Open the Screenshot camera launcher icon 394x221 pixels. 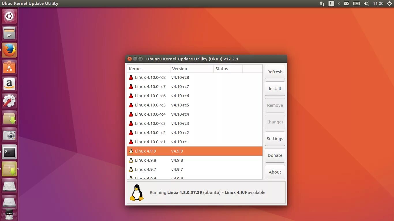(9, 135)
